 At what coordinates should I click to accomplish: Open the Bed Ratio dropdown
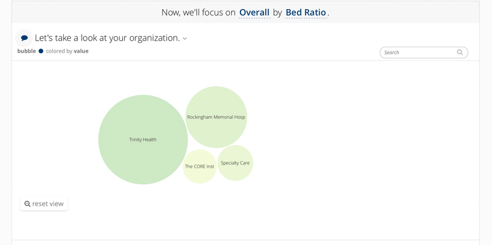[306, 12]
